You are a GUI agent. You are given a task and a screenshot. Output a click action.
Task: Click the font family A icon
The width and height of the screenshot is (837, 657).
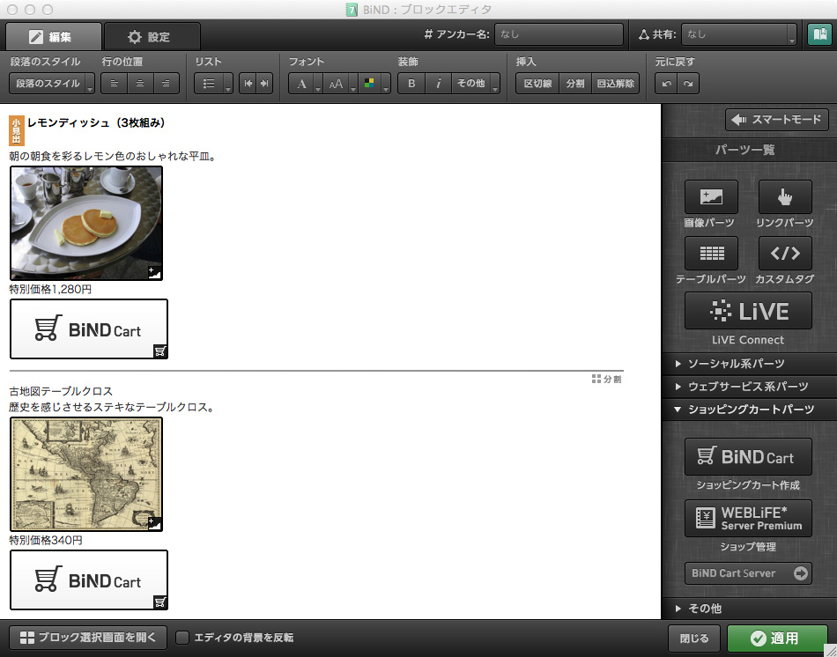(x=301, y=84)
